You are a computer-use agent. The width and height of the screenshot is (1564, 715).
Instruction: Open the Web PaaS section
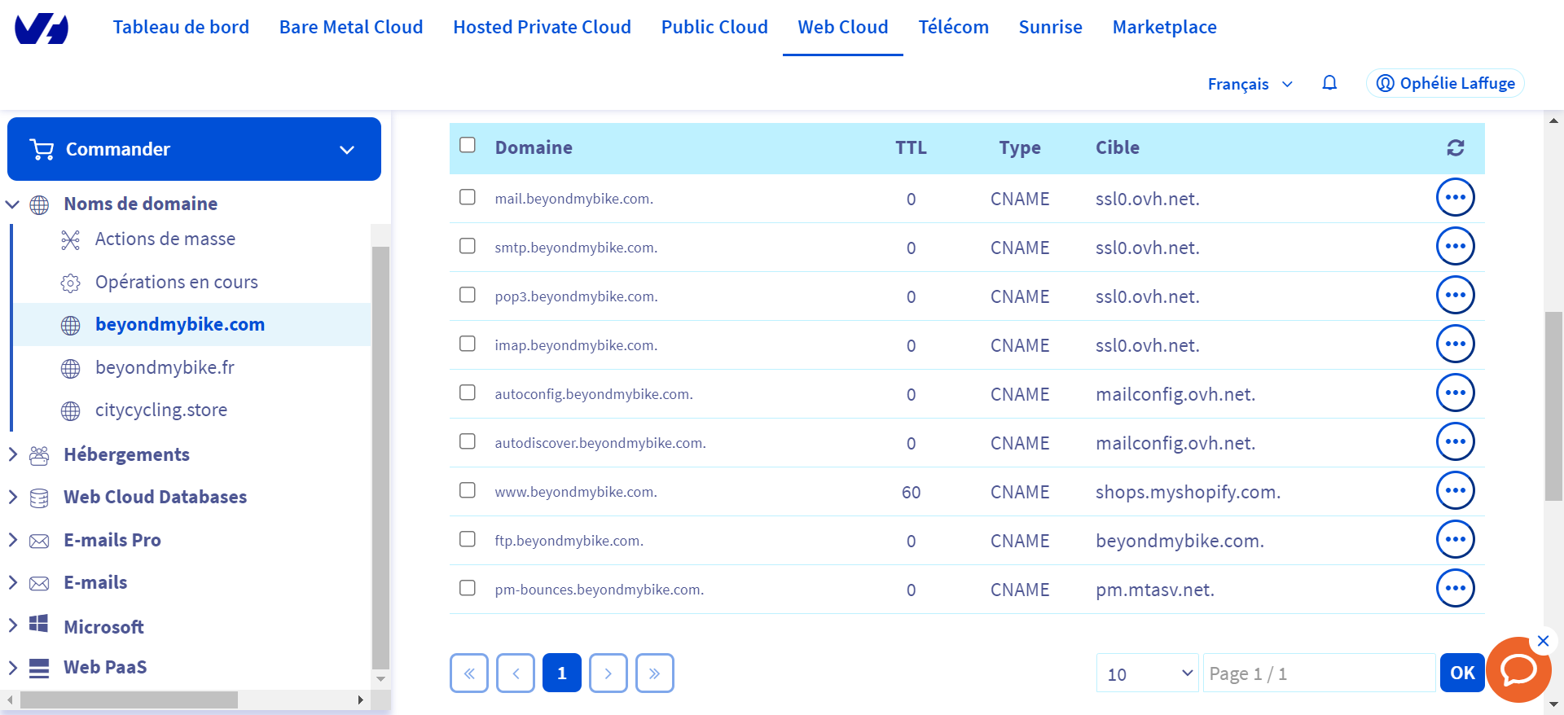[x=105, y=667]
